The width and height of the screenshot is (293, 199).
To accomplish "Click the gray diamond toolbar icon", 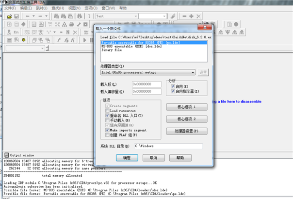I will click(24, 24).
